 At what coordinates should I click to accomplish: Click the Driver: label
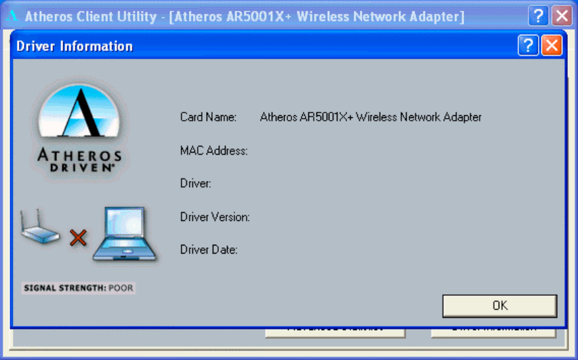point(196,183)
